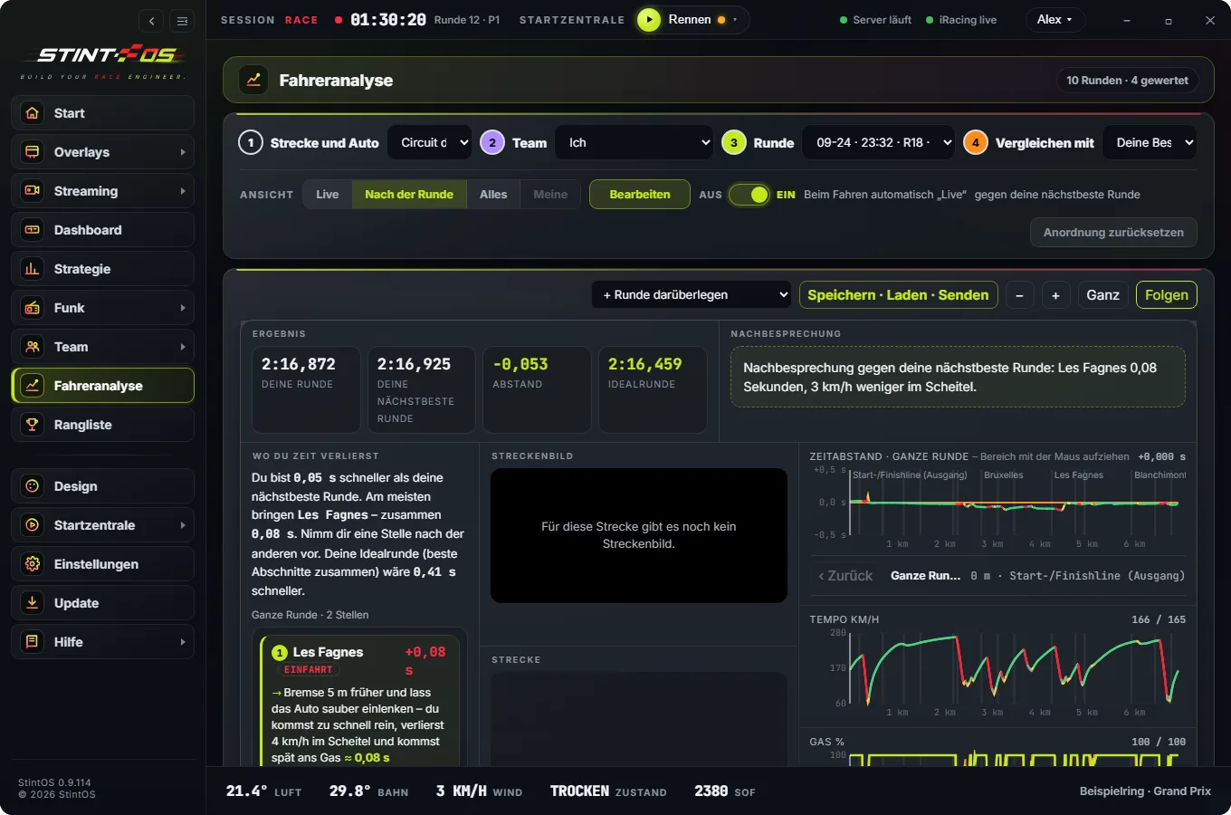The image size is (1231, 815).
Task: Zoom out with the minus button
Action: coord(1019,295)
